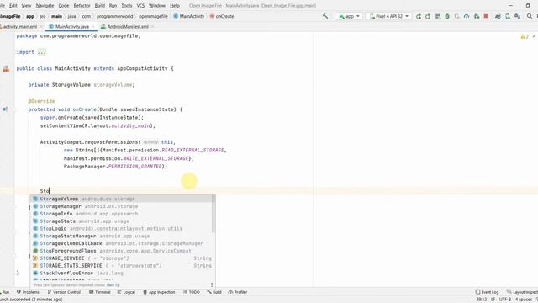The width and height of the screenshot is (538, 303).
Task: Open the Navigate menu
Action: pos(45,6)
